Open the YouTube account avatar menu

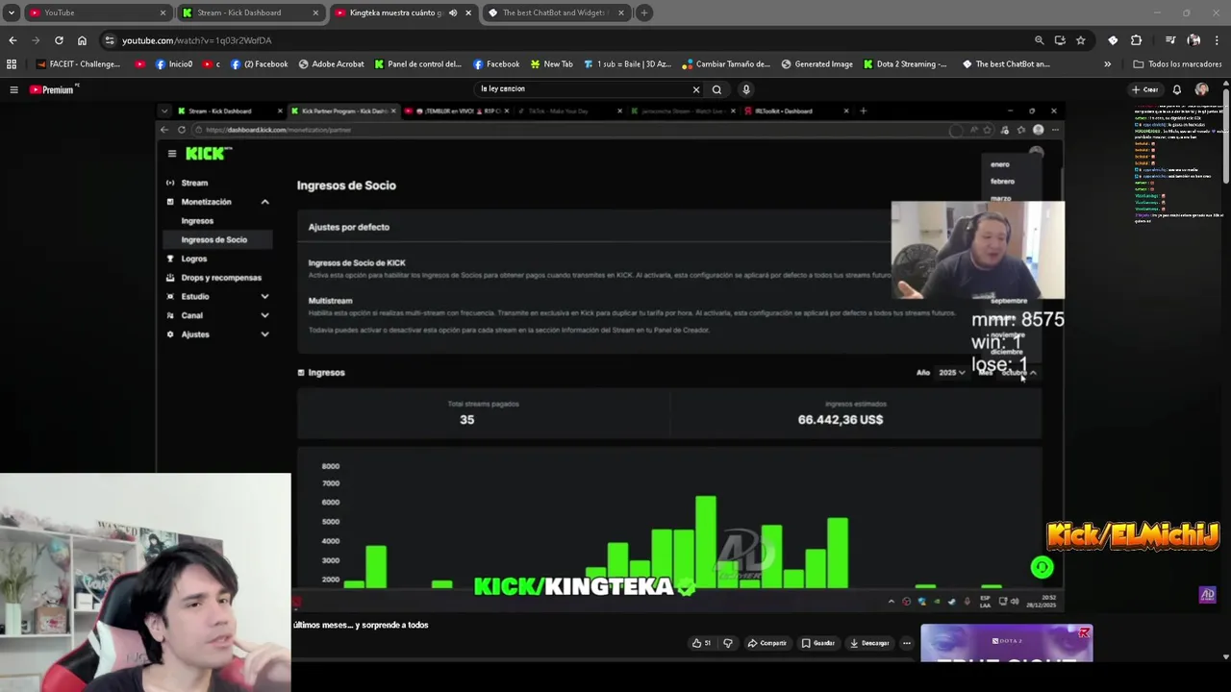[x=1201, y=89]
